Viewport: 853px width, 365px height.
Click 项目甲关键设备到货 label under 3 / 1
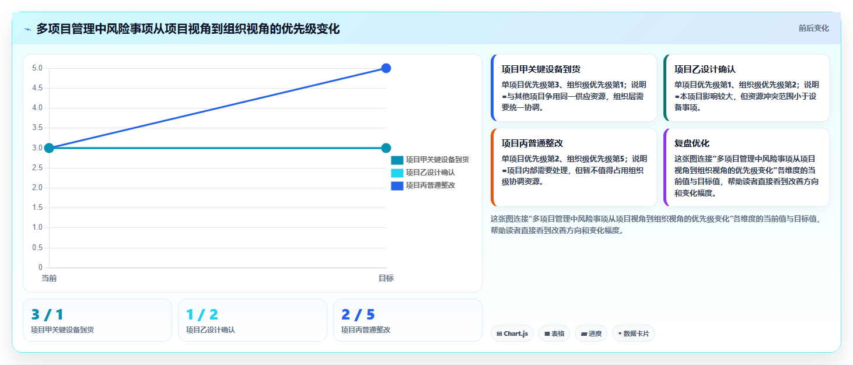pyautogui.click(x=62, y=329)
